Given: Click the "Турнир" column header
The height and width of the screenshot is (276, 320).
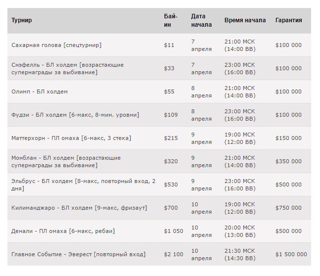Looking at the screenshot, I should tap(21, 20).
